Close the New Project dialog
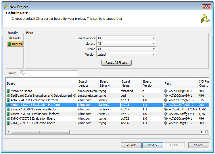This screenshot has height=154, width=215. [x=206, y=7]
